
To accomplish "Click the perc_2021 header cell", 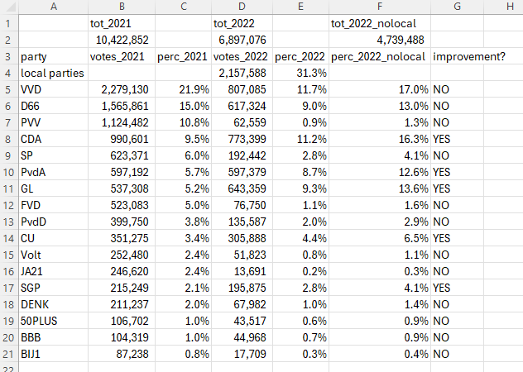I will [184, 57].
